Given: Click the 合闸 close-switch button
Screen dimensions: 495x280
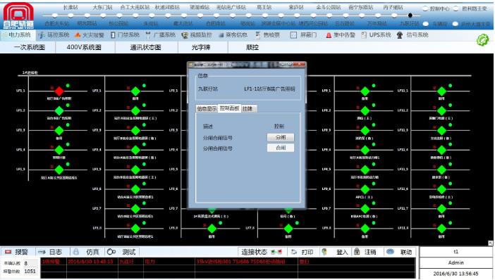Looking at the screenshot, I should pos(281,148).
